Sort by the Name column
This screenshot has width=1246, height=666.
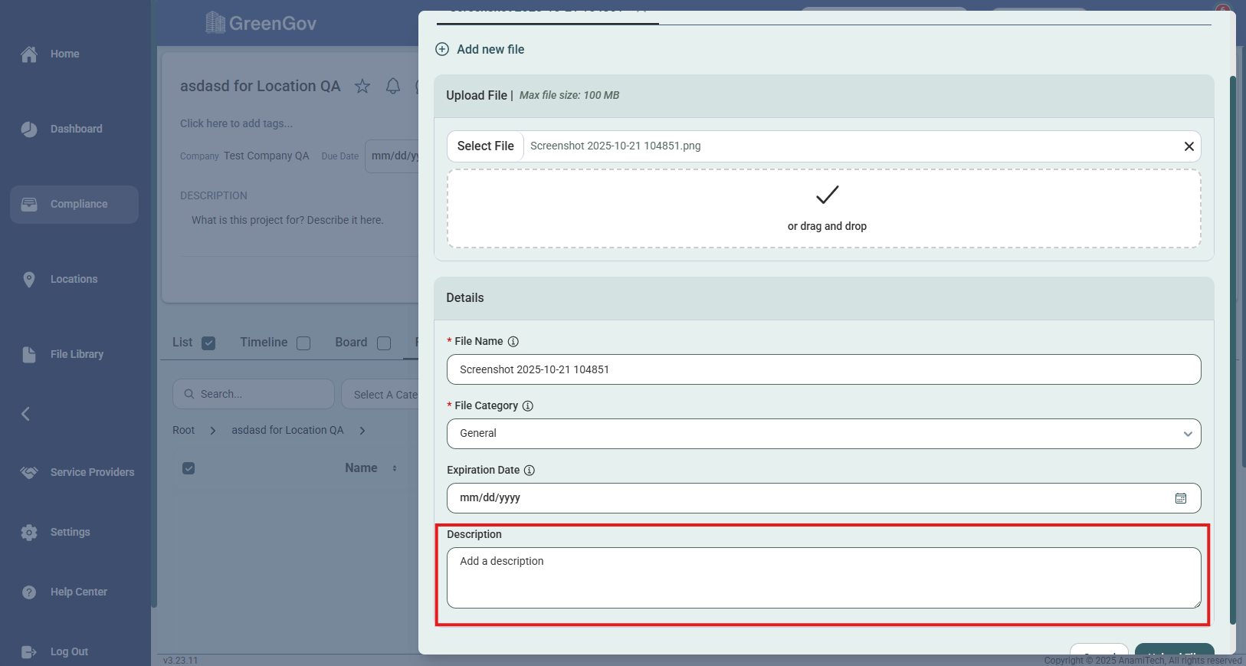pyautogui.click(x=361, y=468)
